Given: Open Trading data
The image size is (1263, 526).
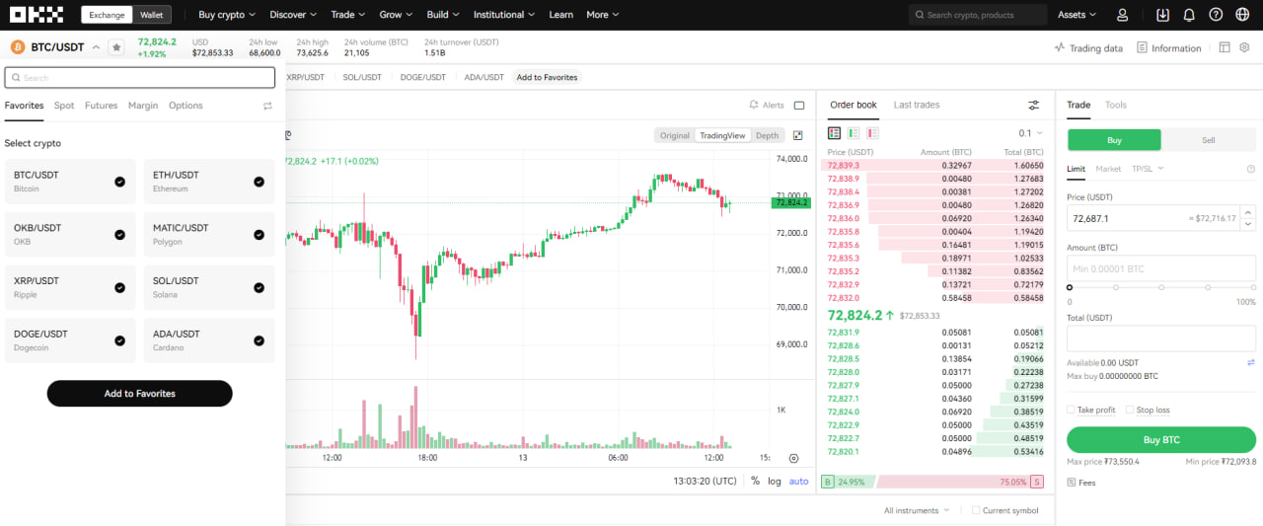Looking at the screenshot, I should 1088,47.
